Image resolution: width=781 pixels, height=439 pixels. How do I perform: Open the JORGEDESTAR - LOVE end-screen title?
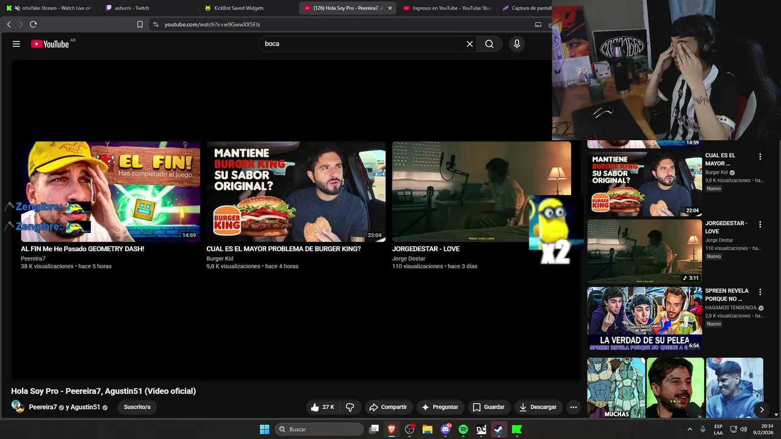point(426,249)
